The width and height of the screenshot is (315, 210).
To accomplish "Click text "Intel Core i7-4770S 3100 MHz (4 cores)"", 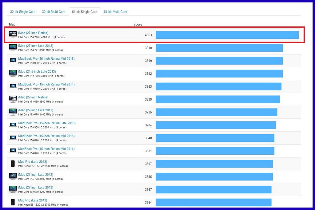I will pyautogui.click(x=41, y=76).
